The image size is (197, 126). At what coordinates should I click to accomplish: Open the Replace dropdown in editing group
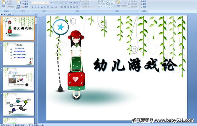pos(144,4)
